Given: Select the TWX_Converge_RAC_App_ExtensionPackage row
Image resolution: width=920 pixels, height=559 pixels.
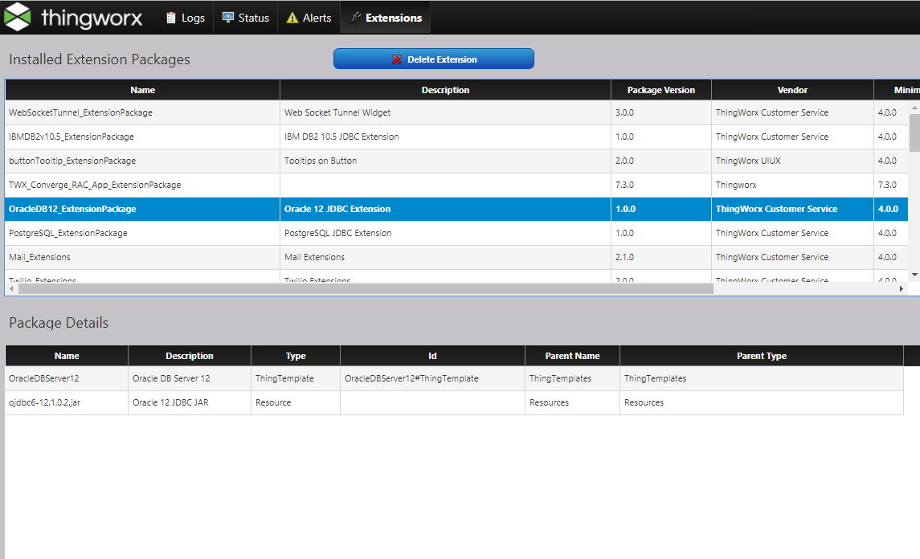Looking at the screenshot, I should click(456, 185).
